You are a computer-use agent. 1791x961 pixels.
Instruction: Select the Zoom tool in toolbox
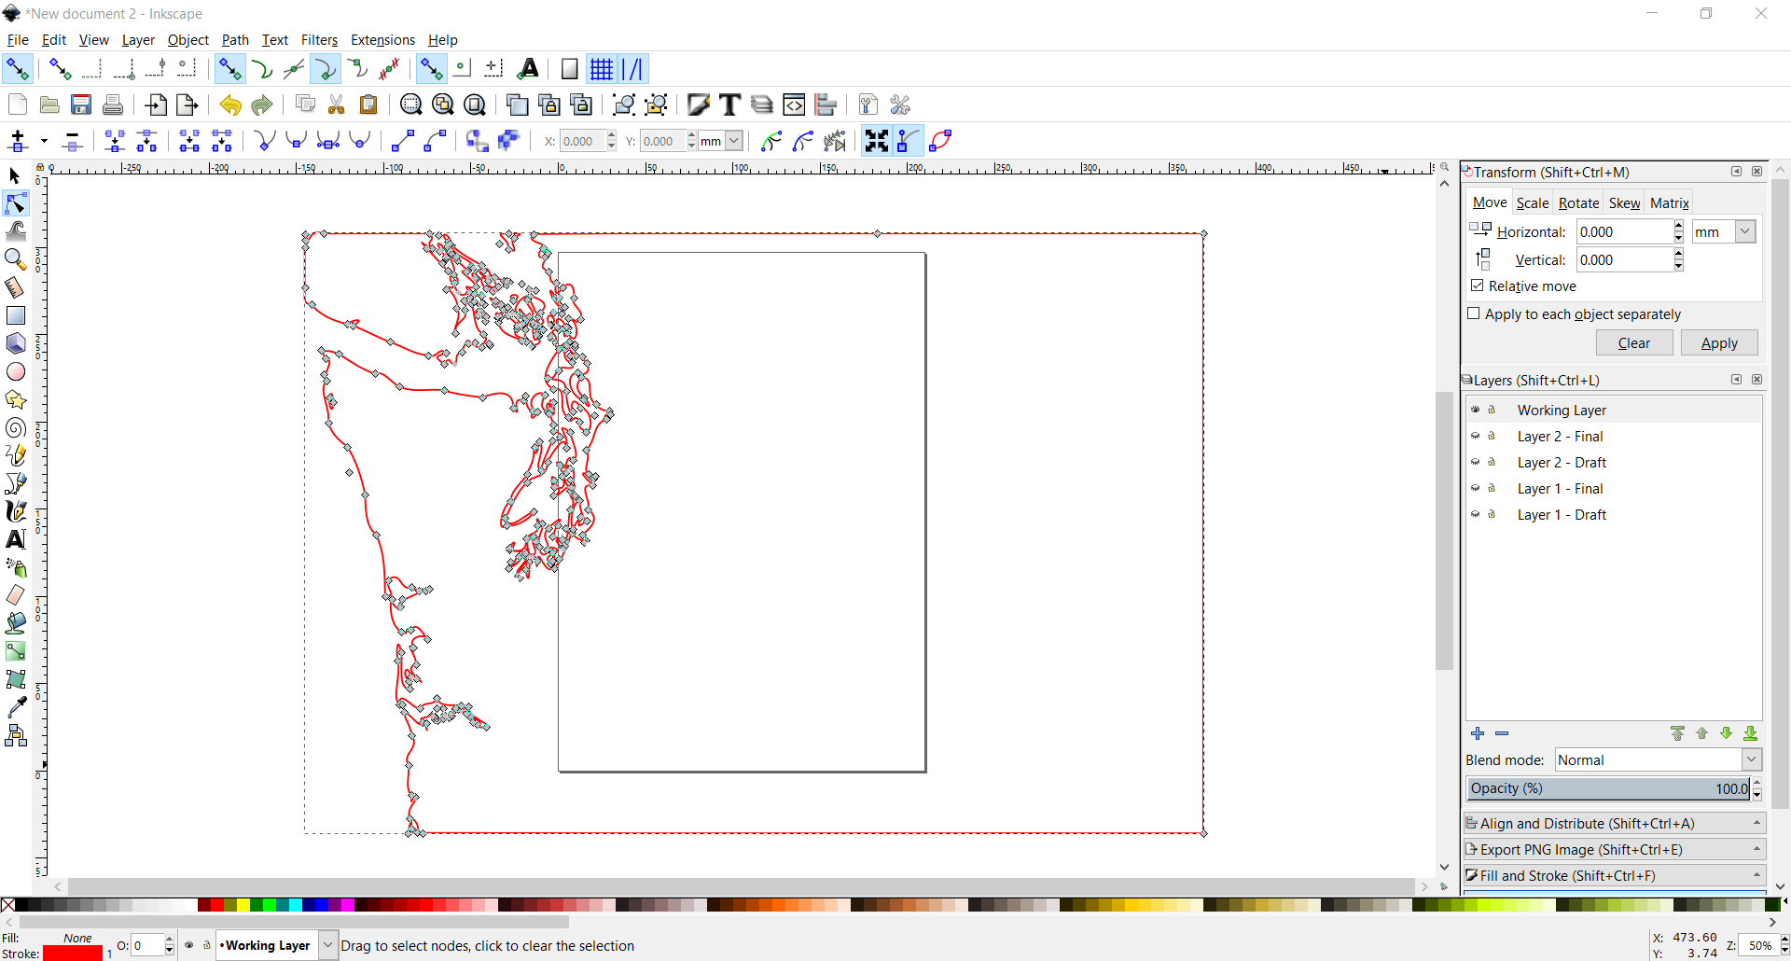(x=16, y=259)
